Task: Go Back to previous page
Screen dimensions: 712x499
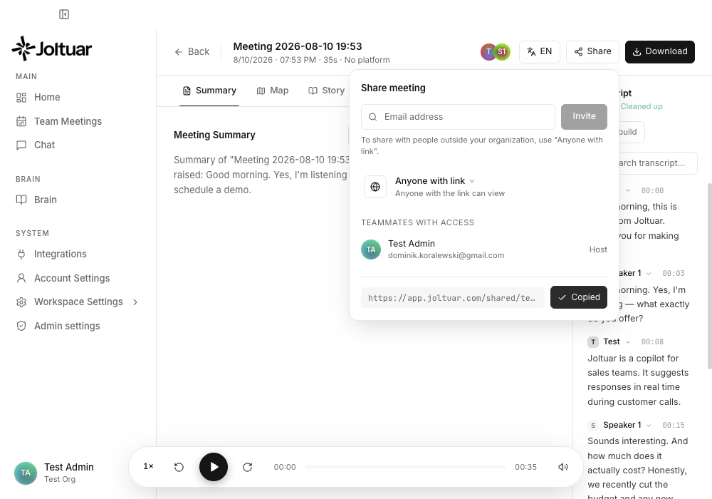Action: [192, 52]
